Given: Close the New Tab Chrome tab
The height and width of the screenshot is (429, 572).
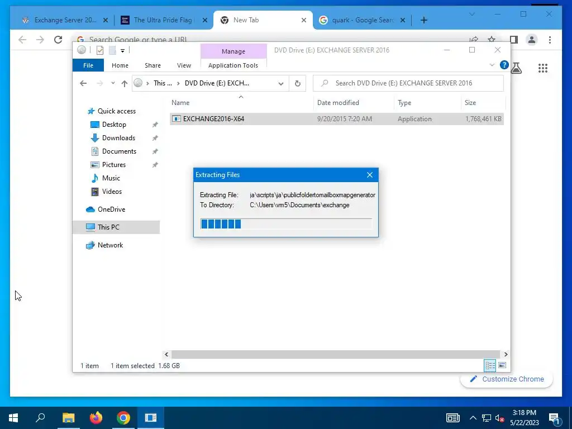Looking at the screenshot, I should [x=303, y=20].
